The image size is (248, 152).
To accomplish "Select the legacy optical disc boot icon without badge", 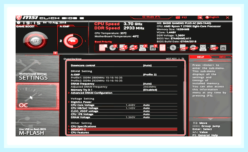I will [x=173, y=48].
